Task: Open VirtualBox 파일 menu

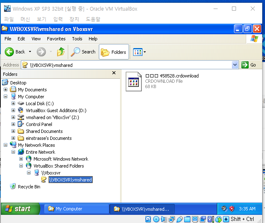Action: pyautogui.click(x=9, y=19)
